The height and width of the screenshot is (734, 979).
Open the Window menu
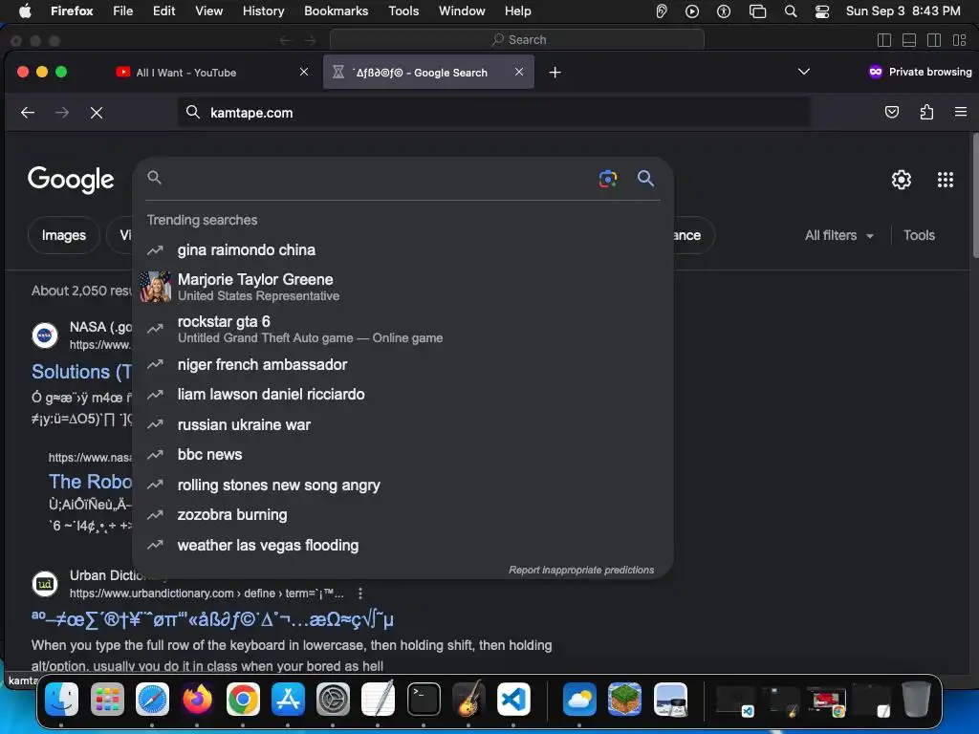coord(462,11)
